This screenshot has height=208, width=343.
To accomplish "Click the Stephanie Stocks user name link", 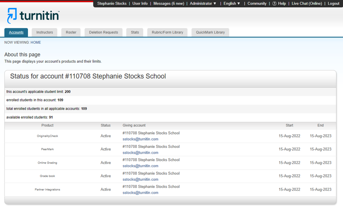I will [112, 4].
